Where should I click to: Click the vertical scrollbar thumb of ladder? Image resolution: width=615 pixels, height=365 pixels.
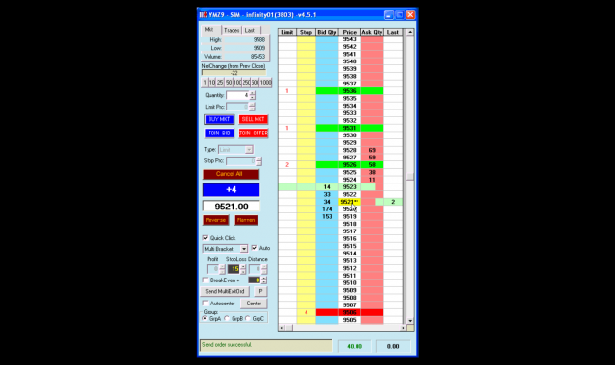(410, 177)
